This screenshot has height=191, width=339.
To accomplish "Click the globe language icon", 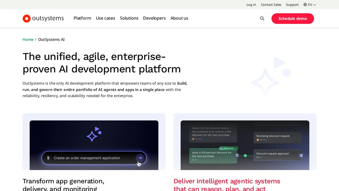I will 305,5.
